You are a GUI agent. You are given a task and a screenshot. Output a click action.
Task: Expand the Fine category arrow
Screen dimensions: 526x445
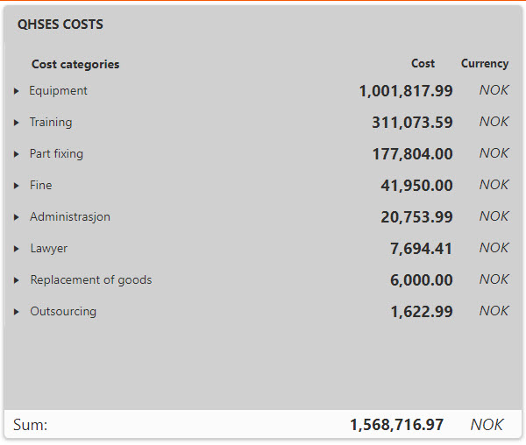click(x=17, y=186)
